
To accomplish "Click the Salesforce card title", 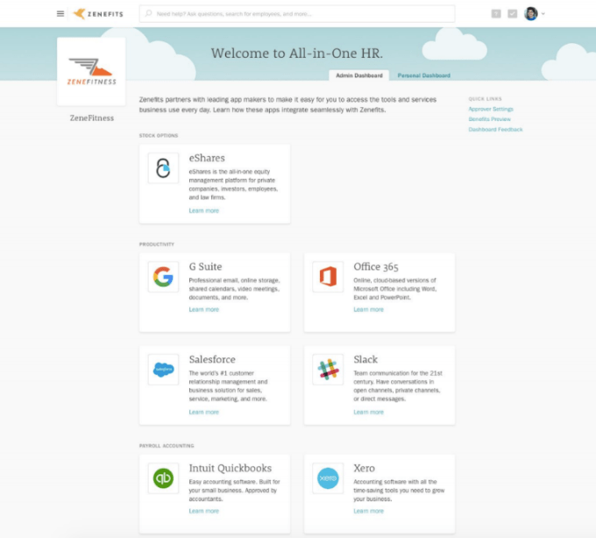I will click(x=212, y=359).
